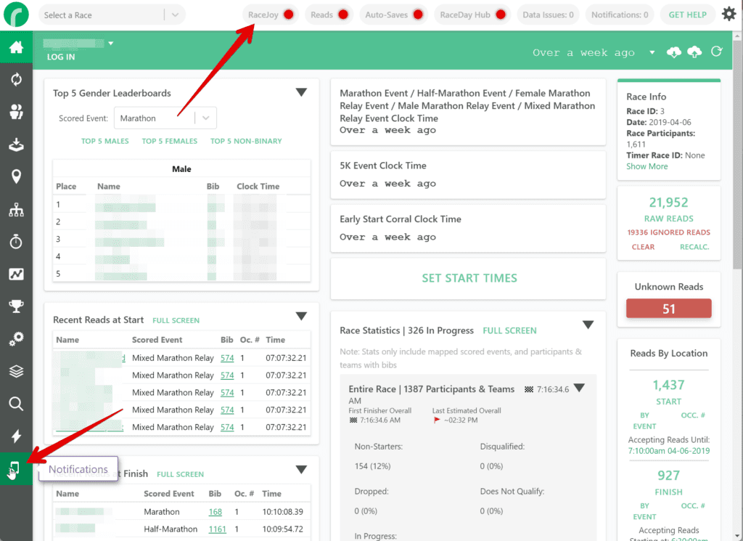Click 7:10:00am 04-06-2019 accepting reads time

(668, 451)
